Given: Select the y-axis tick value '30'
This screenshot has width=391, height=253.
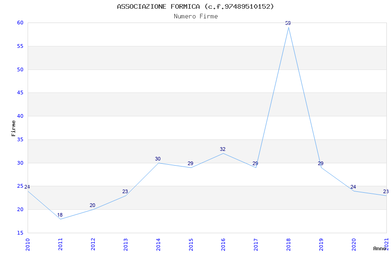Looking at the screenshot, I should tap(20, 163).
